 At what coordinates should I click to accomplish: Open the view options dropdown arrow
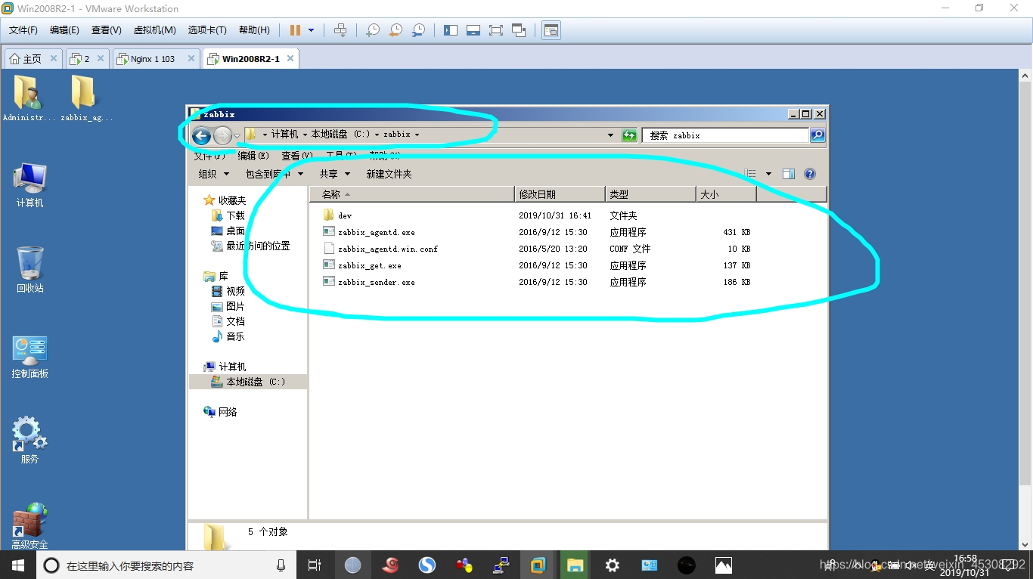tap(768, 174)
